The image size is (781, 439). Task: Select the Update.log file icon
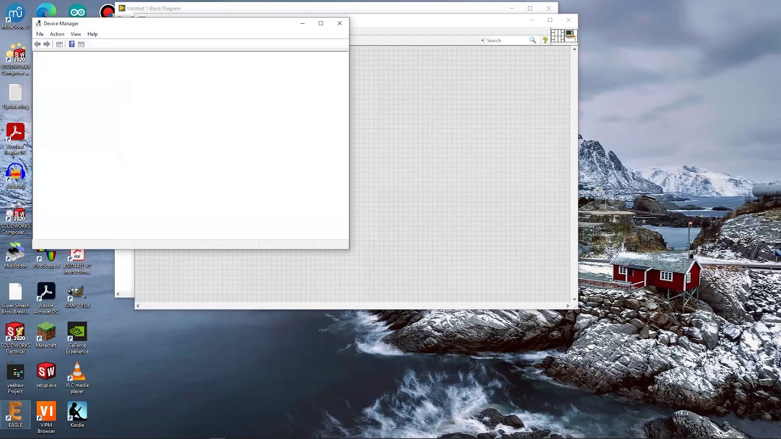tap(15, 97)
